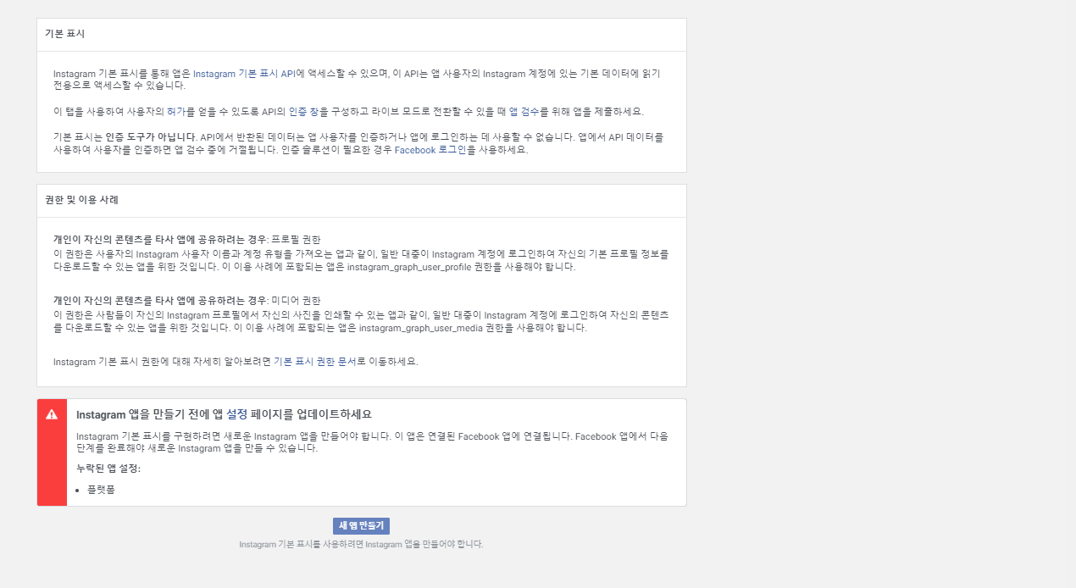Click the caption below the 새 앱 만들기 button
This screenshot has width=1076, height=588.
(361, 544)
